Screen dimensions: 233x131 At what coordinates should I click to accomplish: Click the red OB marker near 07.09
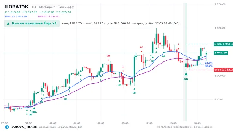click(x=108, y=56)
